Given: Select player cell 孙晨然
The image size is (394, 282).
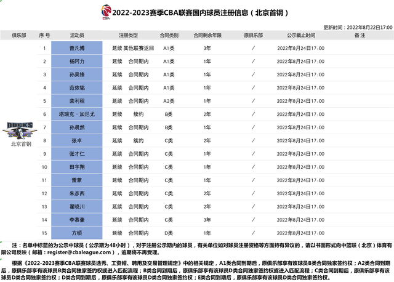Looking at the screenshot, I should 77,127.
